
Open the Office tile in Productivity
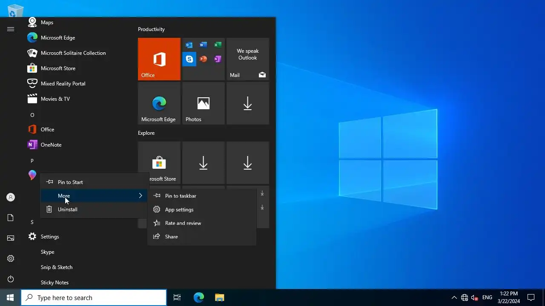pyautogui.click(x=159, y=59)
